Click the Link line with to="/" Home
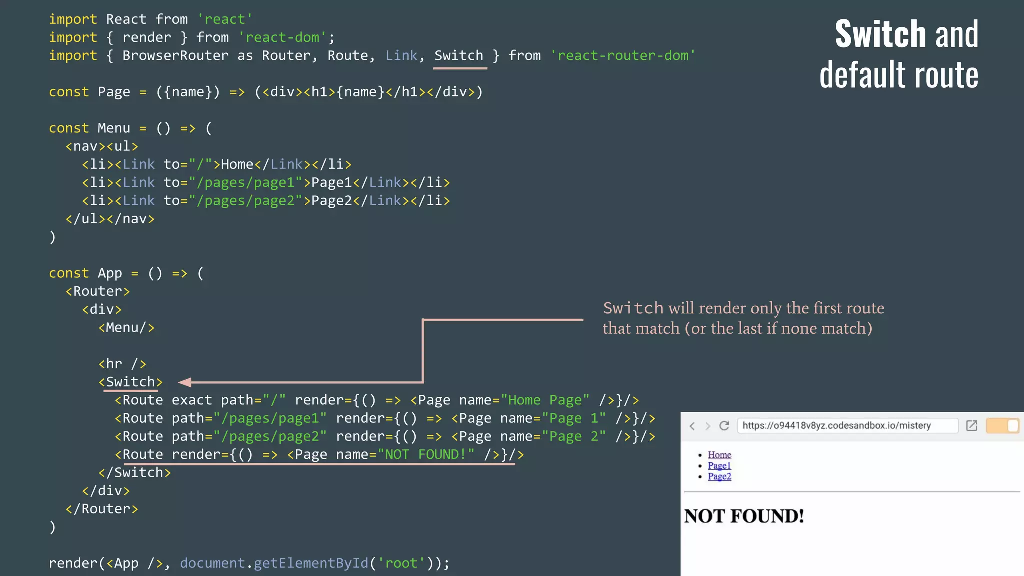Screen dimensions: 1024x576 coord(217,164)
